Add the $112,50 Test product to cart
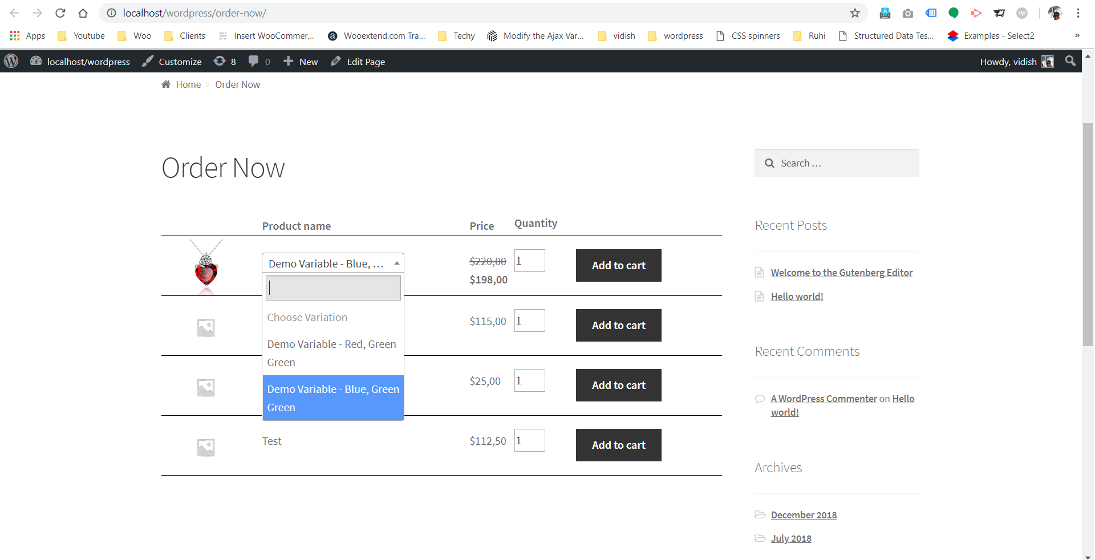 618,445
